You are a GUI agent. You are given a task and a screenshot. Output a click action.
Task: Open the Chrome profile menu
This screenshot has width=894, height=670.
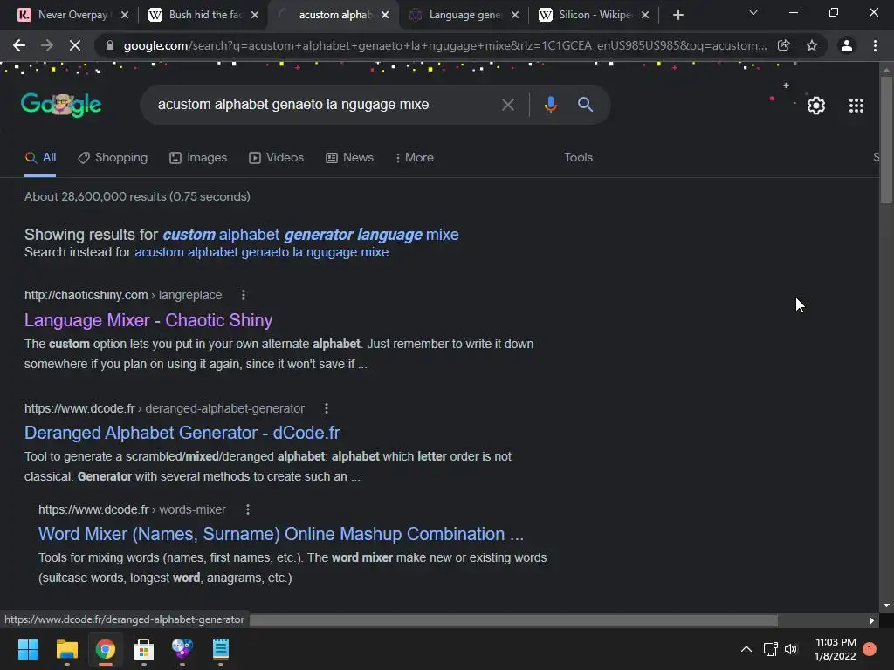click(x=847, y=45)
